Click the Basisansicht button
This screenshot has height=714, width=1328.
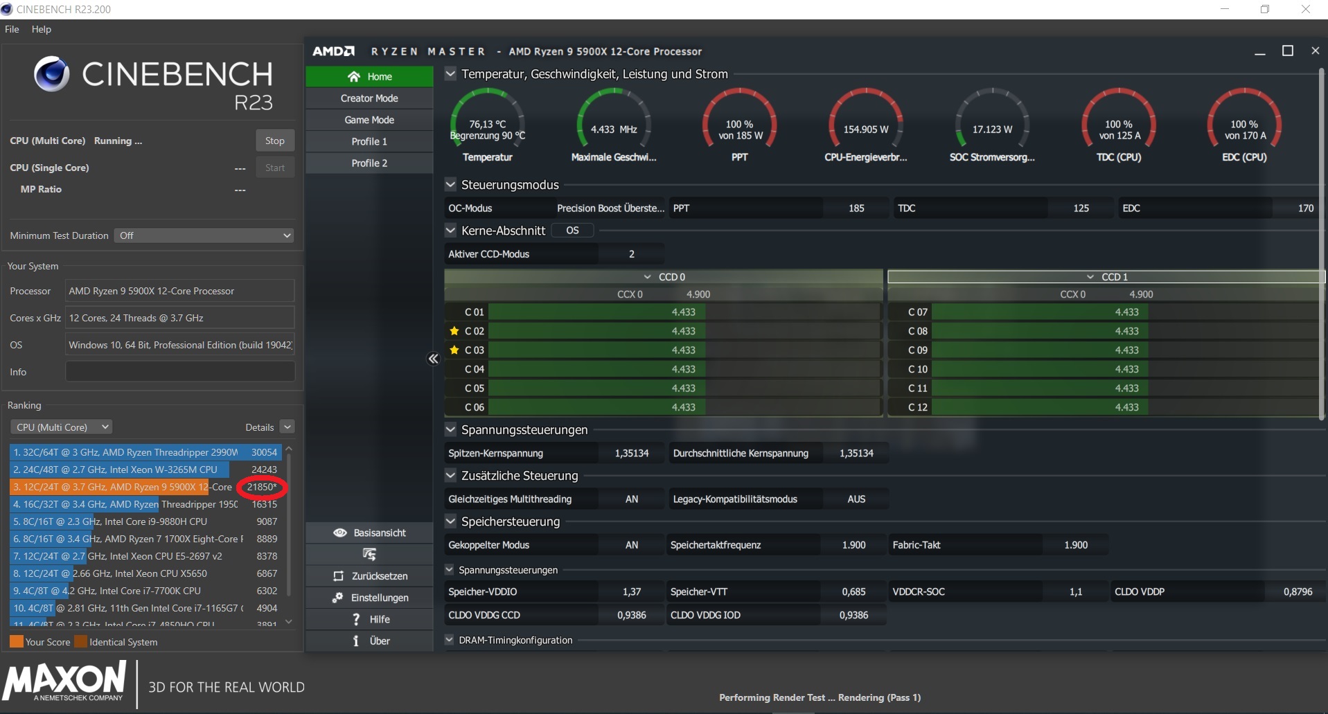tap(369, 533)
